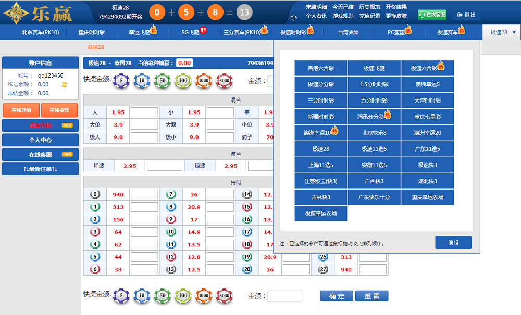521x315 pixels.
Task: Switch to the 台湾宾果 tab
Action: coord(349,32)
